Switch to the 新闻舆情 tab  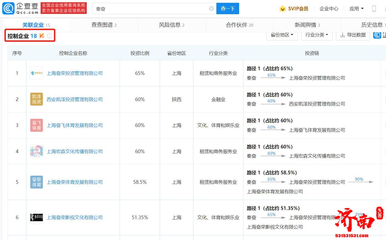coord(307,25)
